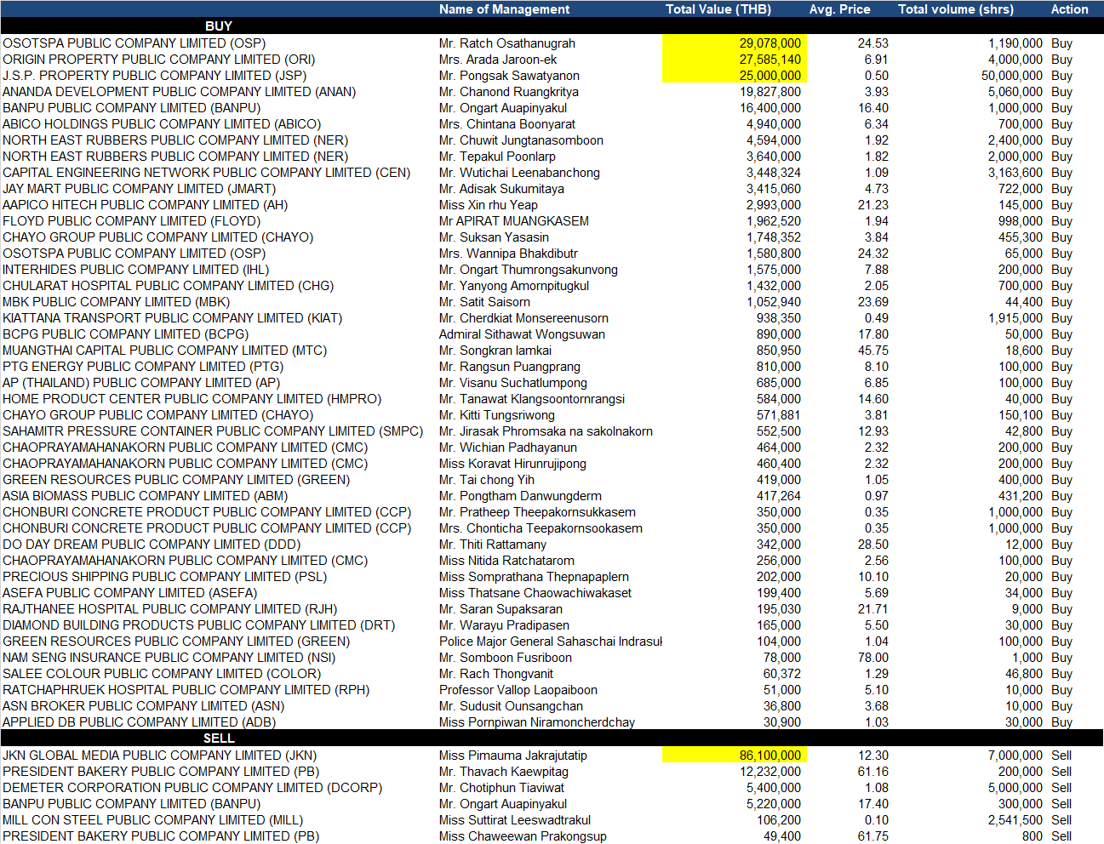Select ORIGIN PROPERTY PUBLIC COMPANY LIMITED (ORI) cell
The height and width of the screenshot is (844, 1104).
point(158,60)
